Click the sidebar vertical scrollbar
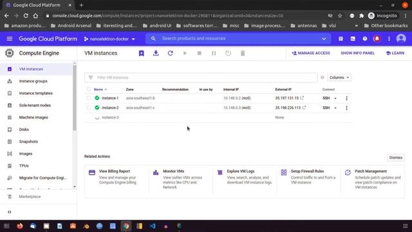This screenshot has width=412, height=232. click(75, 97)
